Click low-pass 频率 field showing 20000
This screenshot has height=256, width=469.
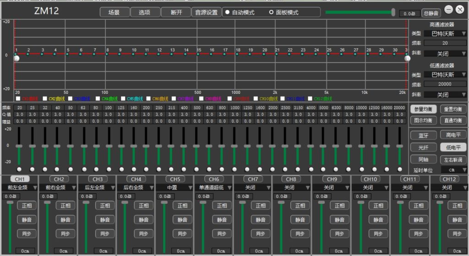tap(445, 84)
